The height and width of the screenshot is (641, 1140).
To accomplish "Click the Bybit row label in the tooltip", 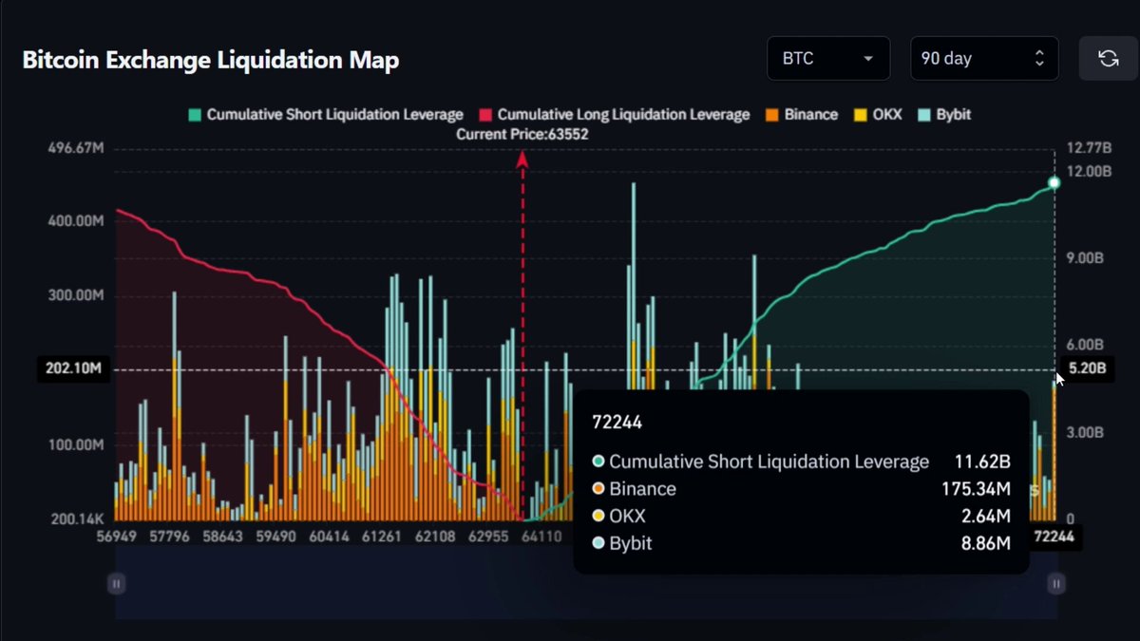I will (631, 544).
